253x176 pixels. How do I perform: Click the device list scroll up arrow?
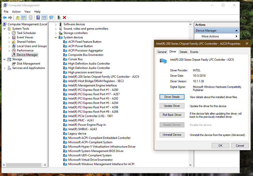190,24
